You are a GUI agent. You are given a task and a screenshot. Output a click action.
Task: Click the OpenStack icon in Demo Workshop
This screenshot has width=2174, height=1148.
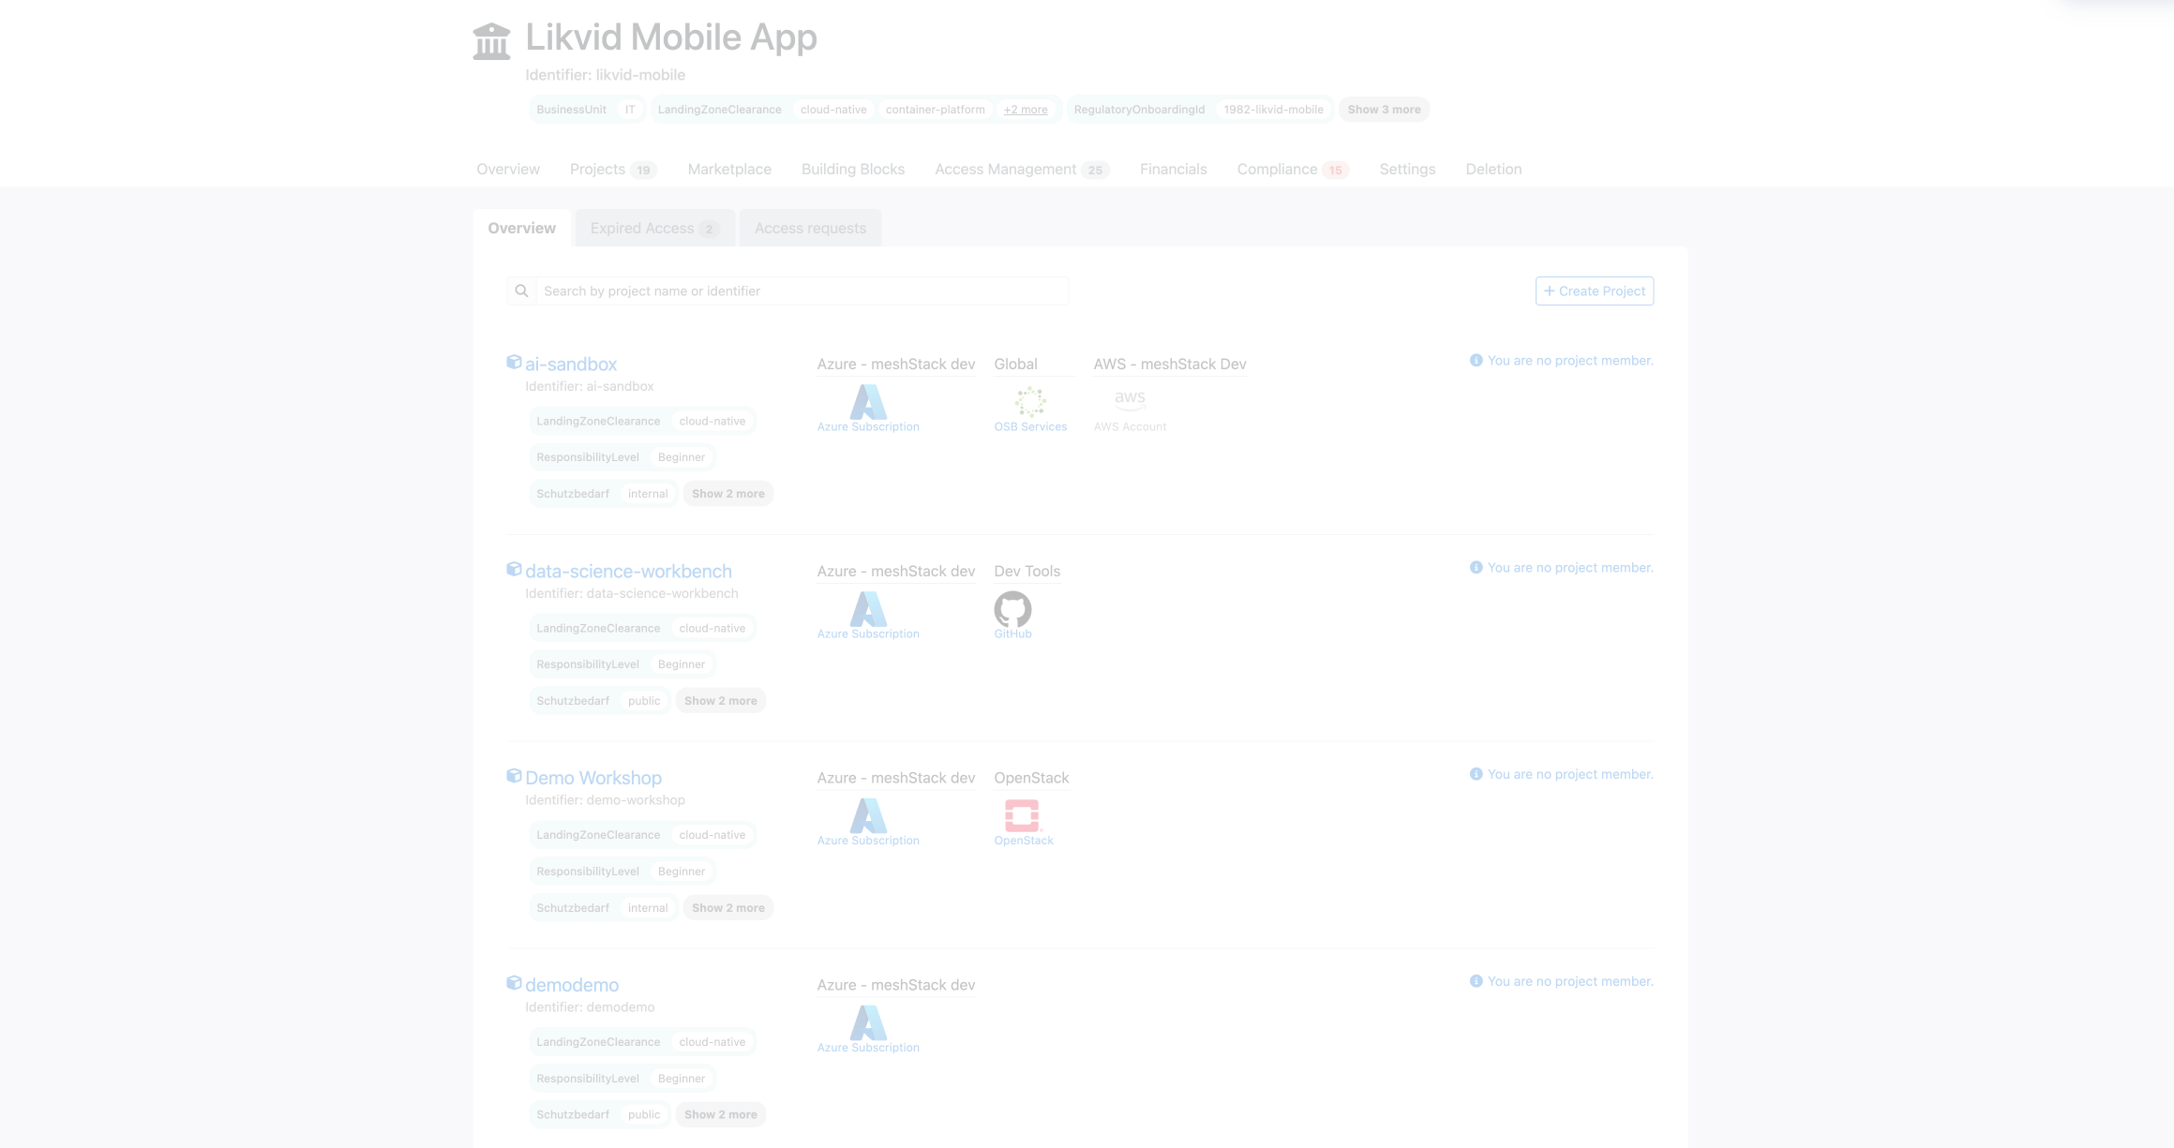click(x=1022, y=815)
